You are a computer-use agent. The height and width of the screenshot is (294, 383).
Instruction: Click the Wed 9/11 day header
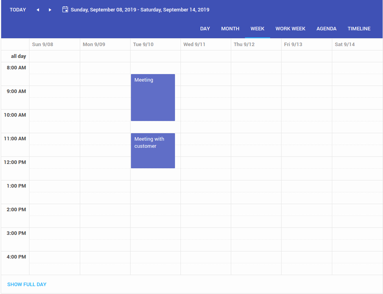point(206,44)
